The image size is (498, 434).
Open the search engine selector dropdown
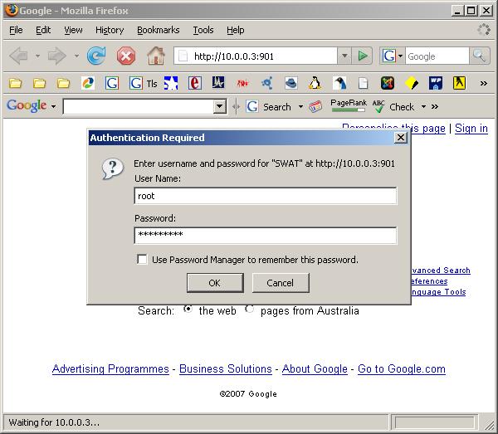click(x=400, y=56)
